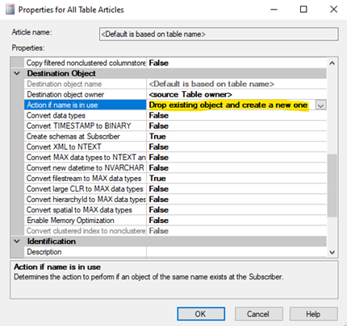The width and height of the screenshot is (347, 326).
Task: Open the Help button
Action: (x=313, y=314)
